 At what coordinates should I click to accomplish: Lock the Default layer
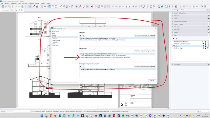[205, 46]
